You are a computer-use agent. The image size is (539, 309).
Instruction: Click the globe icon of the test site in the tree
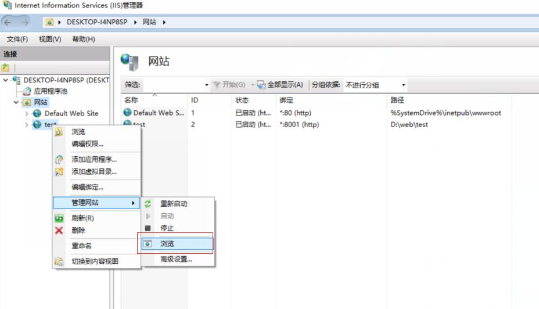[37, 124]
